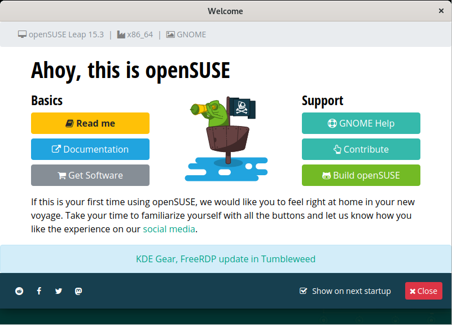
Task: Click the Basics heading
Action: [47, 101]
